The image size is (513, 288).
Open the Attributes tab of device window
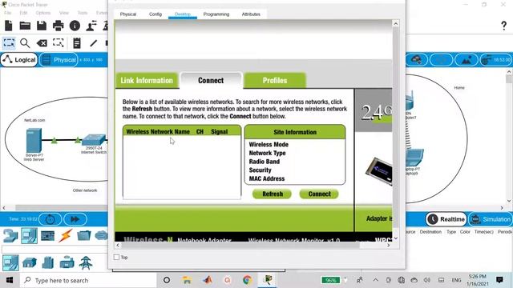pyautogui.click(x=251, y=14)
